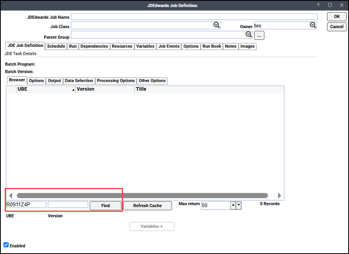
Task: Click the Parent Group lookup magnifier icon
Action: pos(249,34)
